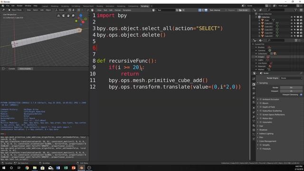
Task: Adjust the Render samples field
Action: point(291,87)
